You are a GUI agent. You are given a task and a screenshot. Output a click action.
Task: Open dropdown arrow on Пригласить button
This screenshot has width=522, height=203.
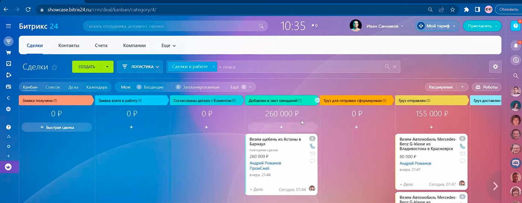point(496,26)
